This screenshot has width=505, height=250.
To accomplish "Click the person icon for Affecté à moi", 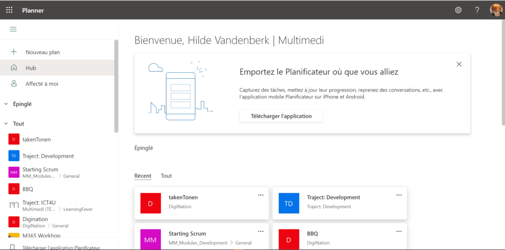I will pyautogui.click(x=14, y=84).
